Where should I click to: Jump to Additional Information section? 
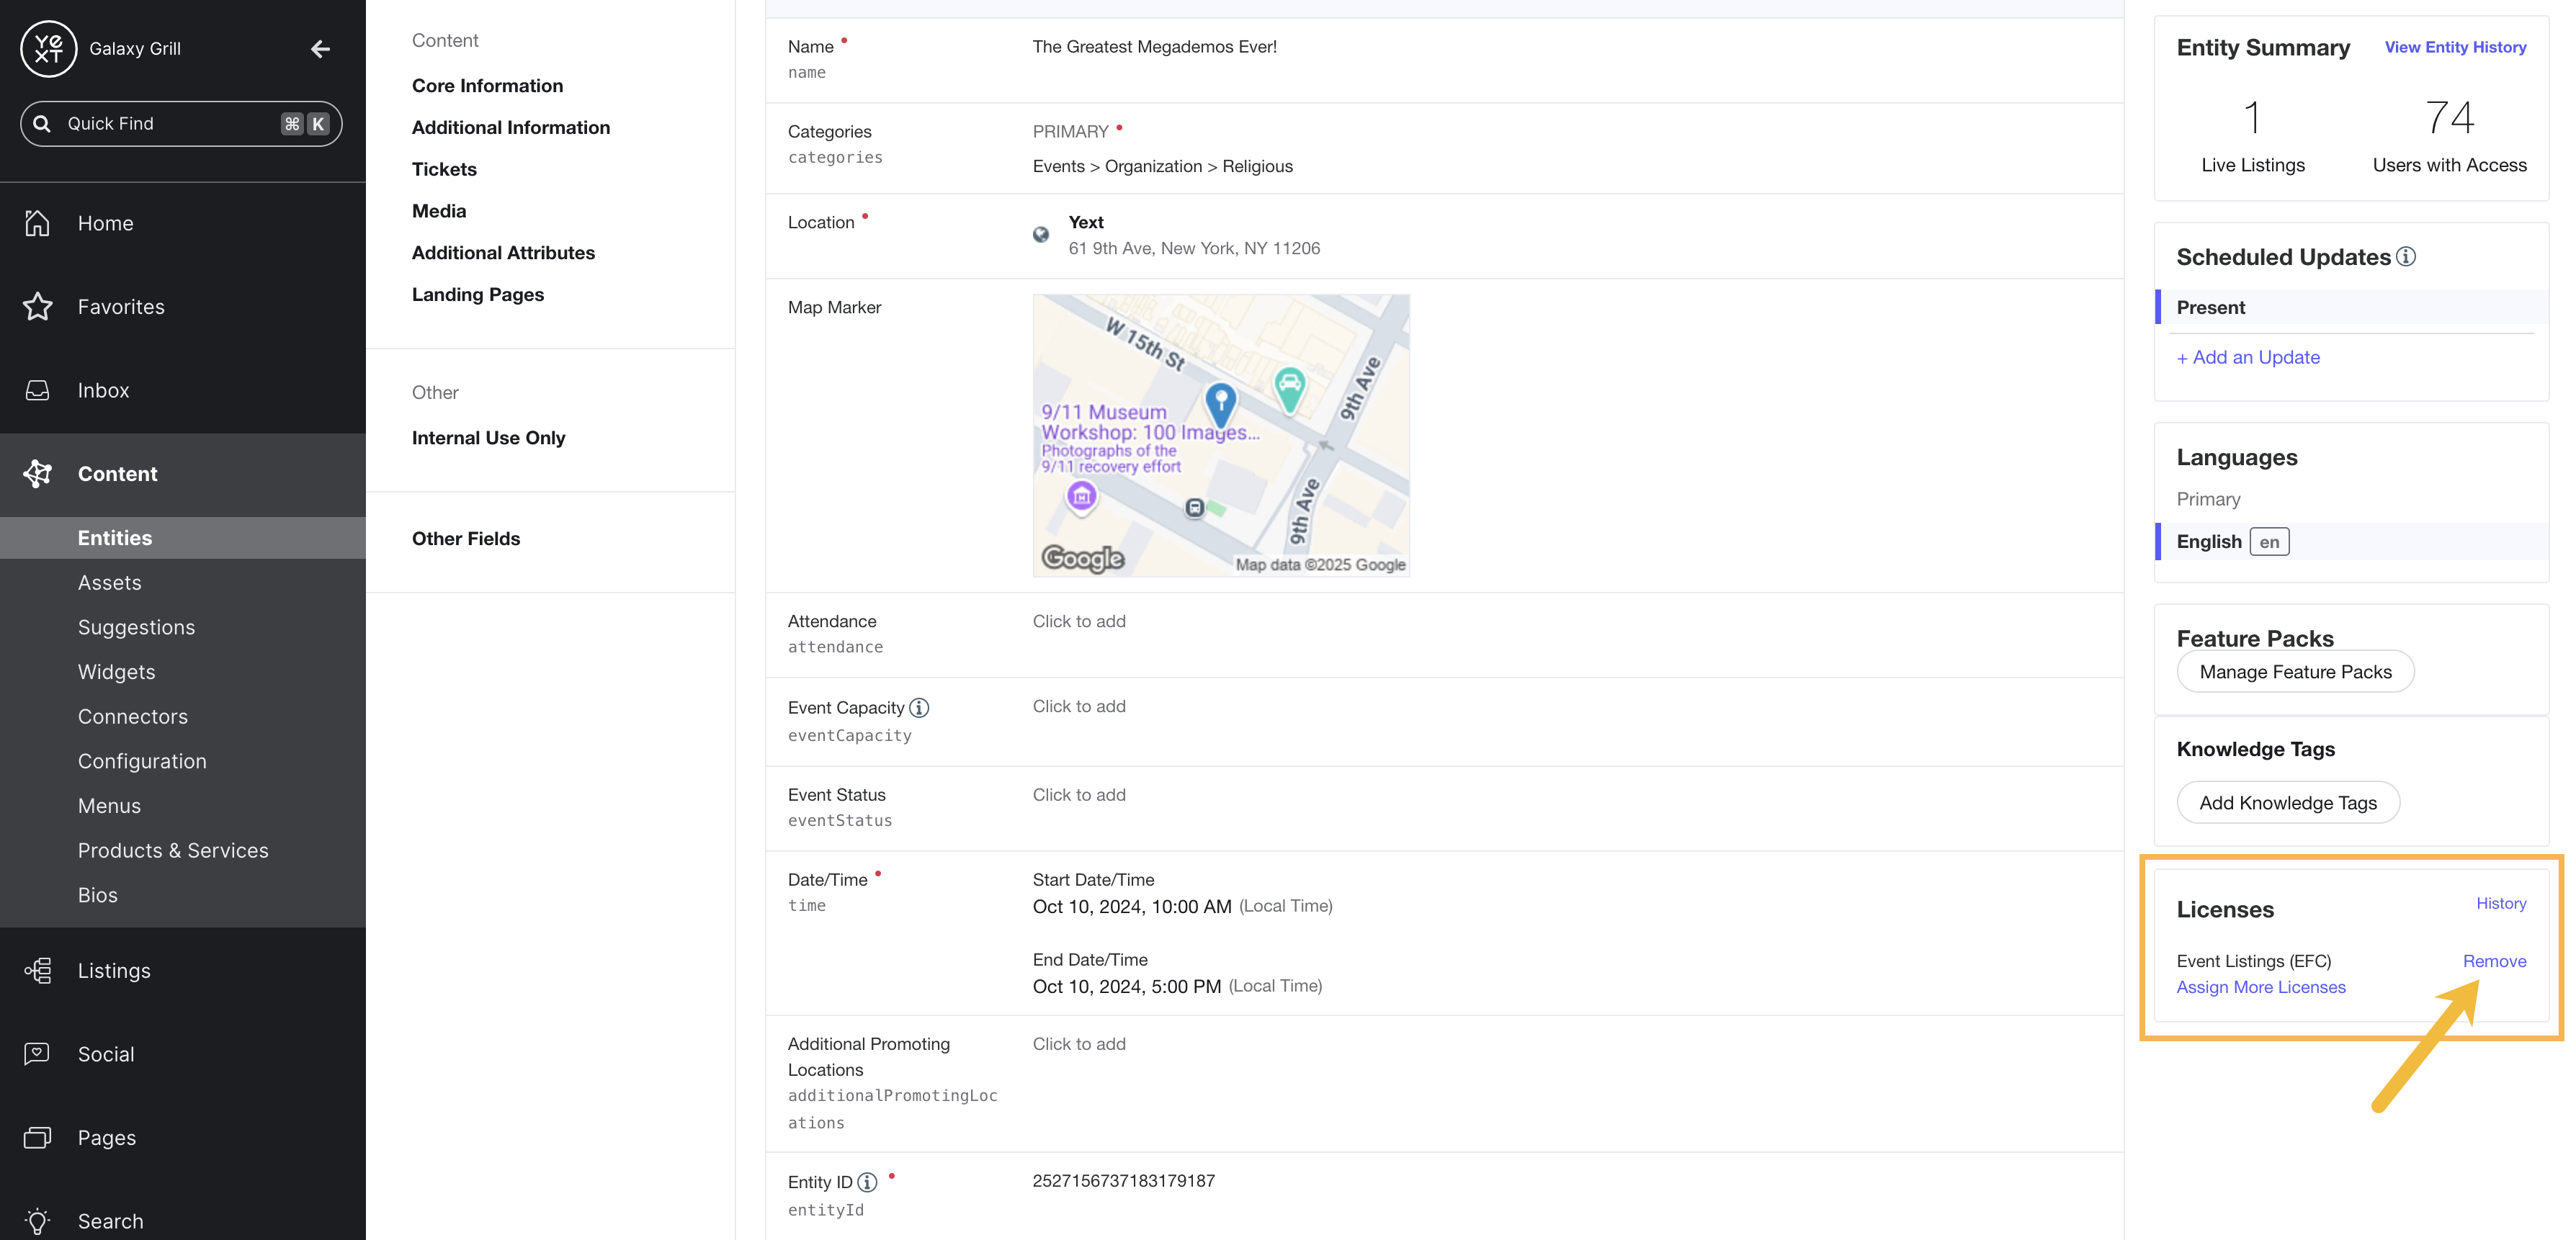(x=511, y=127)
